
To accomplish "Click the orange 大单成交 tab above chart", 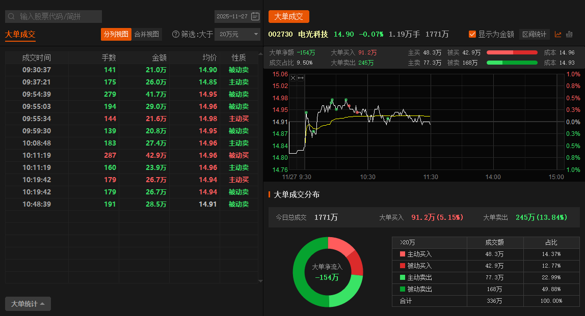I will point(288,16).
